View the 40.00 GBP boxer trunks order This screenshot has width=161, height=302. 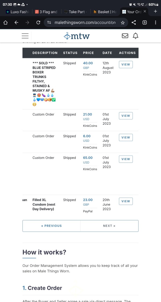[126, 64]
